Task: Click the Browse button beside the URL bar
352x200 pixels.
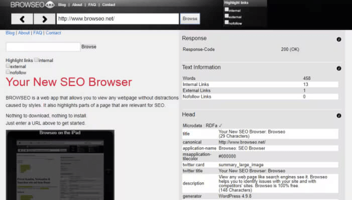Action: click(190, 19)
